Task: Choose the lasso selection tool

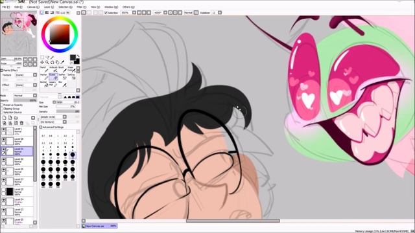Action: click(47, 58)
